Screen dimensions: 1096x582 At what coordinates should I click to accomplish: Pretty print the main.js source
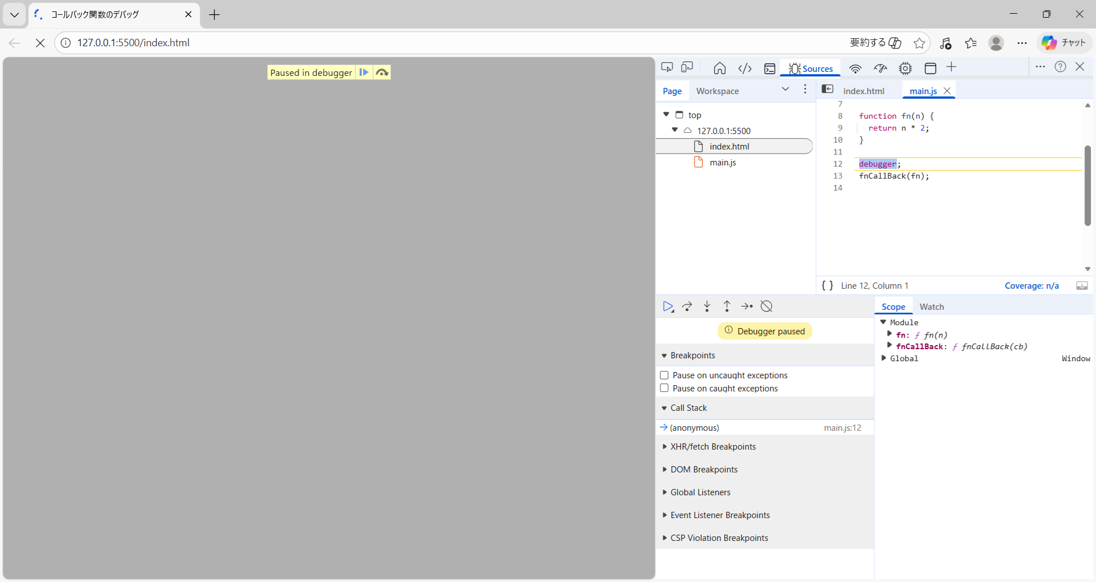[x=827, y=285]
